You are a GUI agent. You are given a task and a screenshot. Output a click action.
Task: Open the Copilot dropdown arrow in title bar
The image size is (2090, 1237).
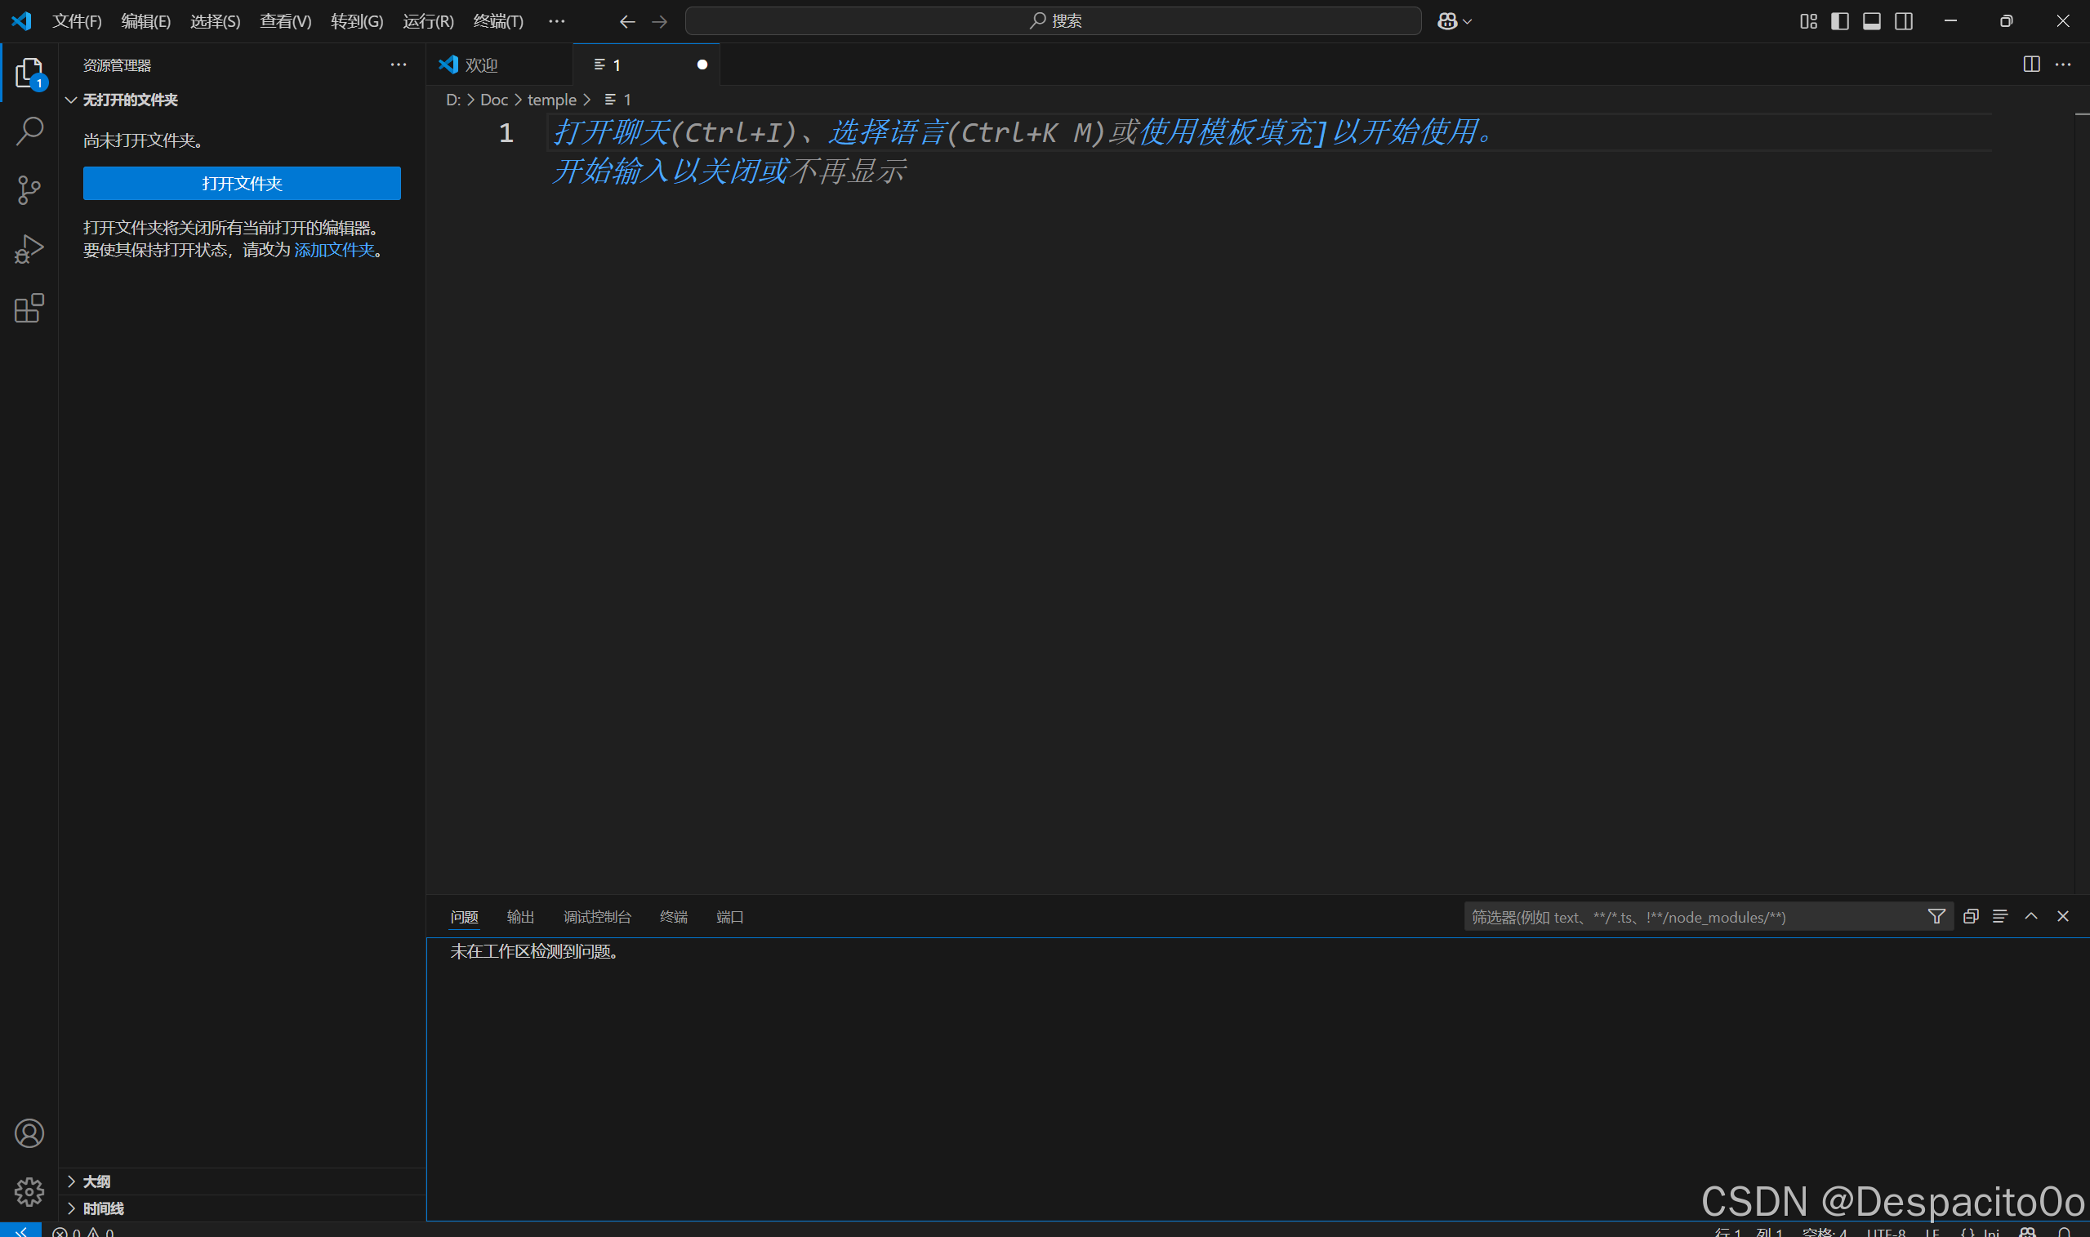coord(1468,22)
